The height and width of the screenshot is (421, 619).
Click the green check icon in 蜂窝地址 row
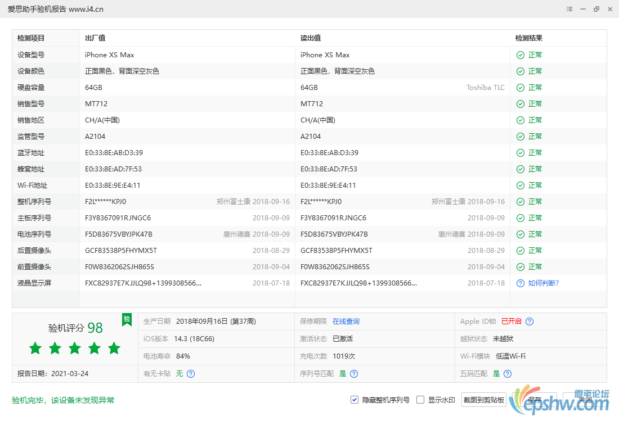point(521,169)
